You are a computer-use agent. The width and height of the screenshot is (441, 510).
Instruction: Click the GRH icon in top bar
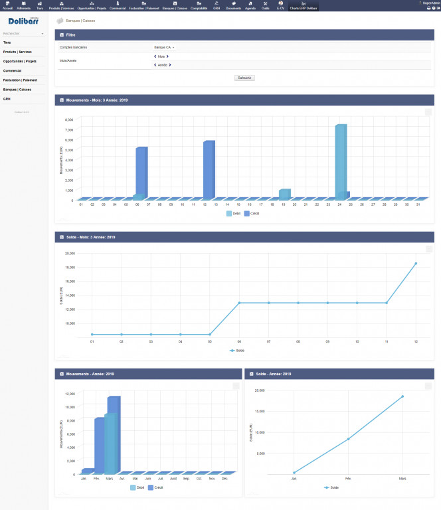[x=217, y=5]
